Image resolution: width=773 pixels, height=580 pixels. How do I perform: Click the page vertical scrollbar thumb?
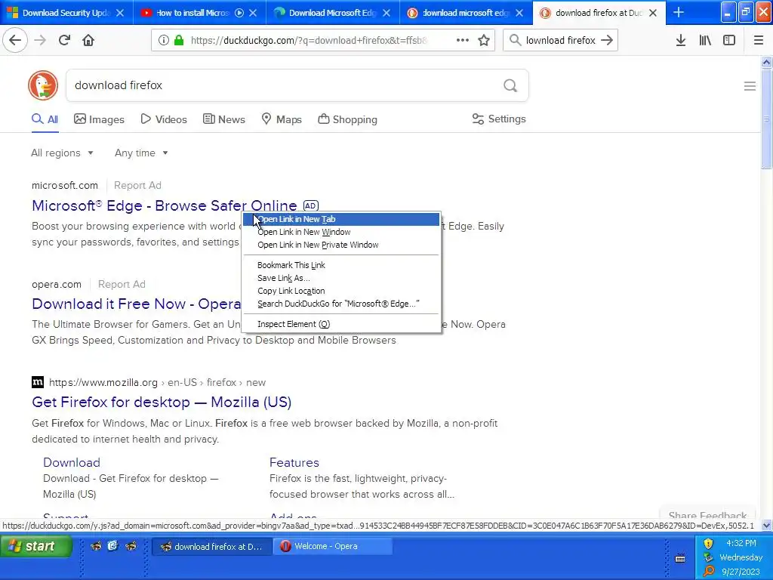[766, 119]
